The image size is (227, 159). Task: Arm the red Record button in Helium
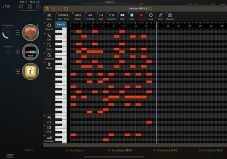click(x=141, y=16)
